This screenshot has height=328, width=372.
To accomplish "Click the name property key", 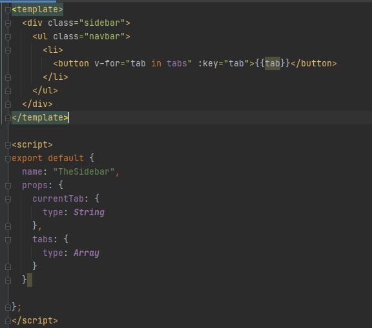I will pyautogui.click(x=32, y=171).
